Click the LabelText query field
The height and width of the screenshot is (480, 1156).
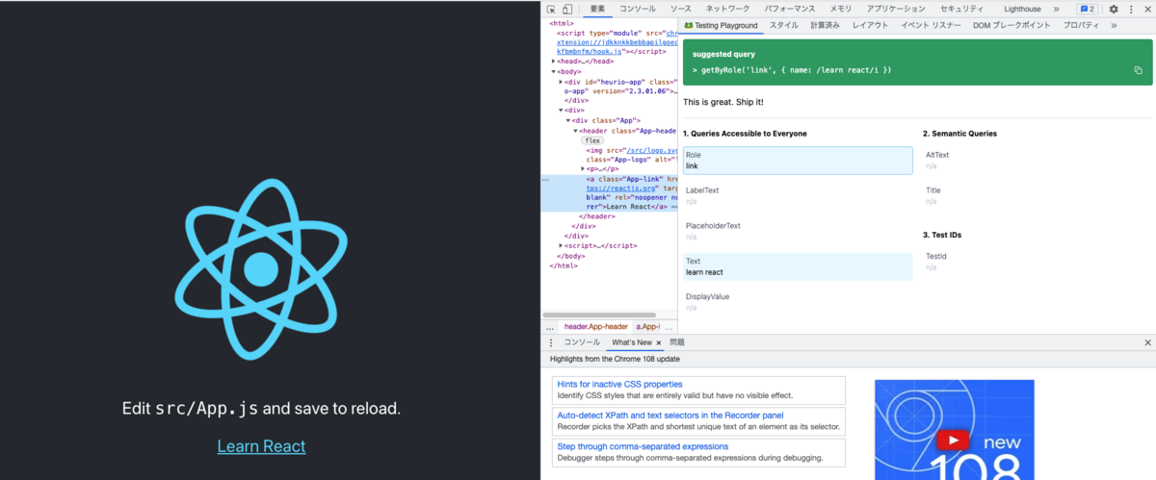799,196
